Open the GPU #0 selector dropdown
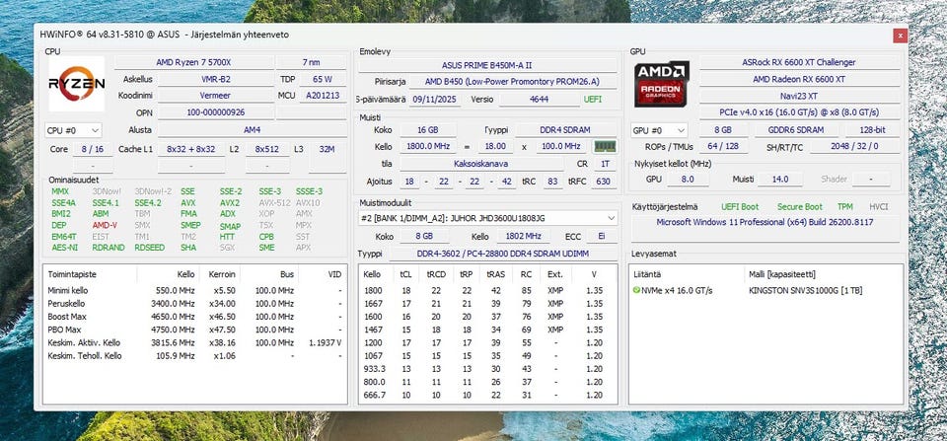947x441 pixels. click(x=659, y=130)
